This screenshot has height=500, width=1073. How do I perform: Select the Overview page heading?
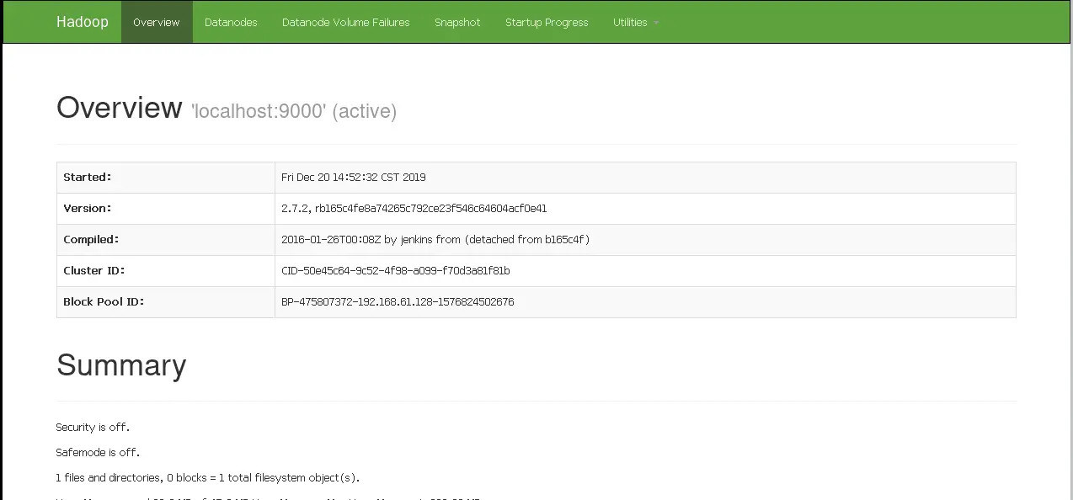click(120, 108)
